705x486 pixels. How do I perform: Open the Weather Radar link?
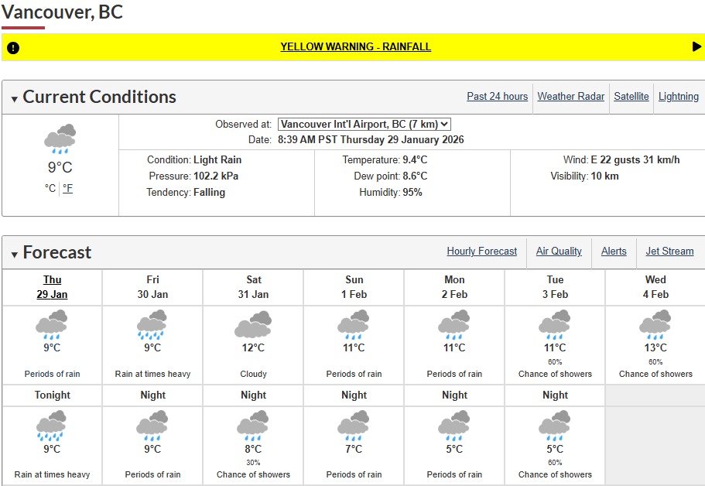pos(570,97)
